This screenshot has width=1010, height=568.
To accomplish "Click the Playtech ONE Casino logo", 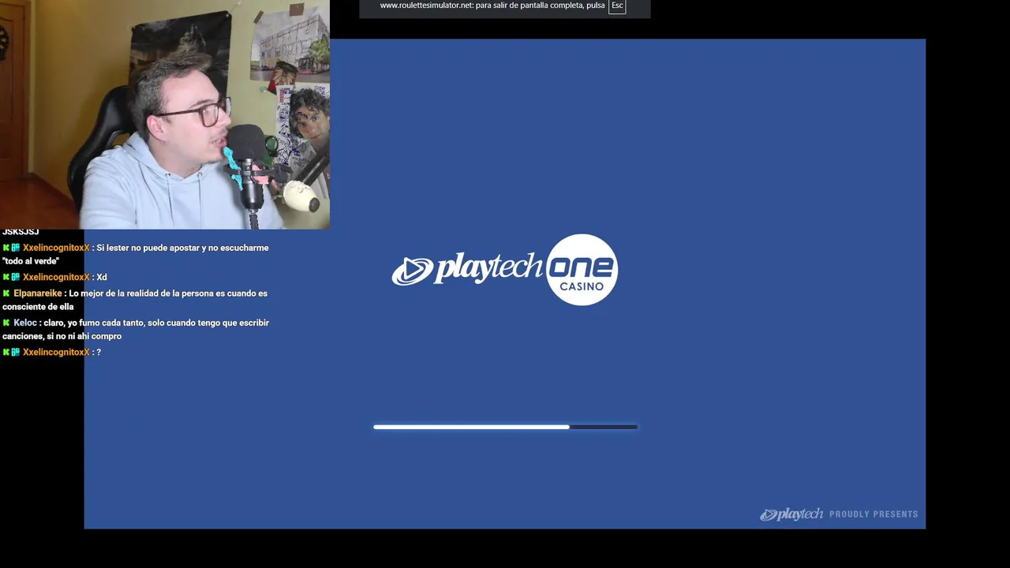I will 505,270.
